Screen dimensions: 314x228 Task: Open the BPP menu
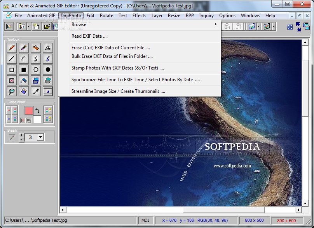pos(190,16)
